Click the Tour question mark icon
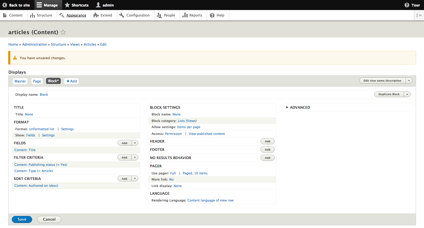 (407, 5)
